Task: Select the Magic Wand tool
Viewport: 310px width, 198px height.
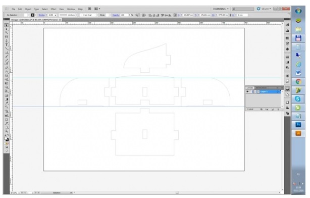Action: pos(7,33)
